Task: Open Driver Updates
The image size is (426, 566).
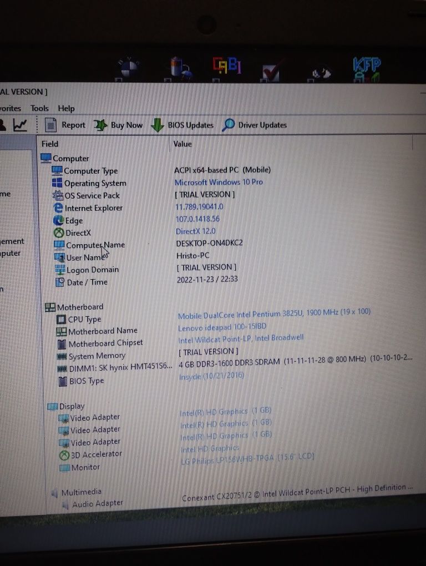Action: pos(254,125)
